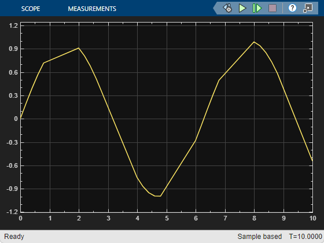
Task: Click the step back configuration icon
Action: tap(227, 8)
